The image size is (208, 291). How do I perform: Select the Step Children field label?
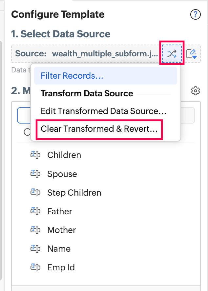click(x=74, y=193)
